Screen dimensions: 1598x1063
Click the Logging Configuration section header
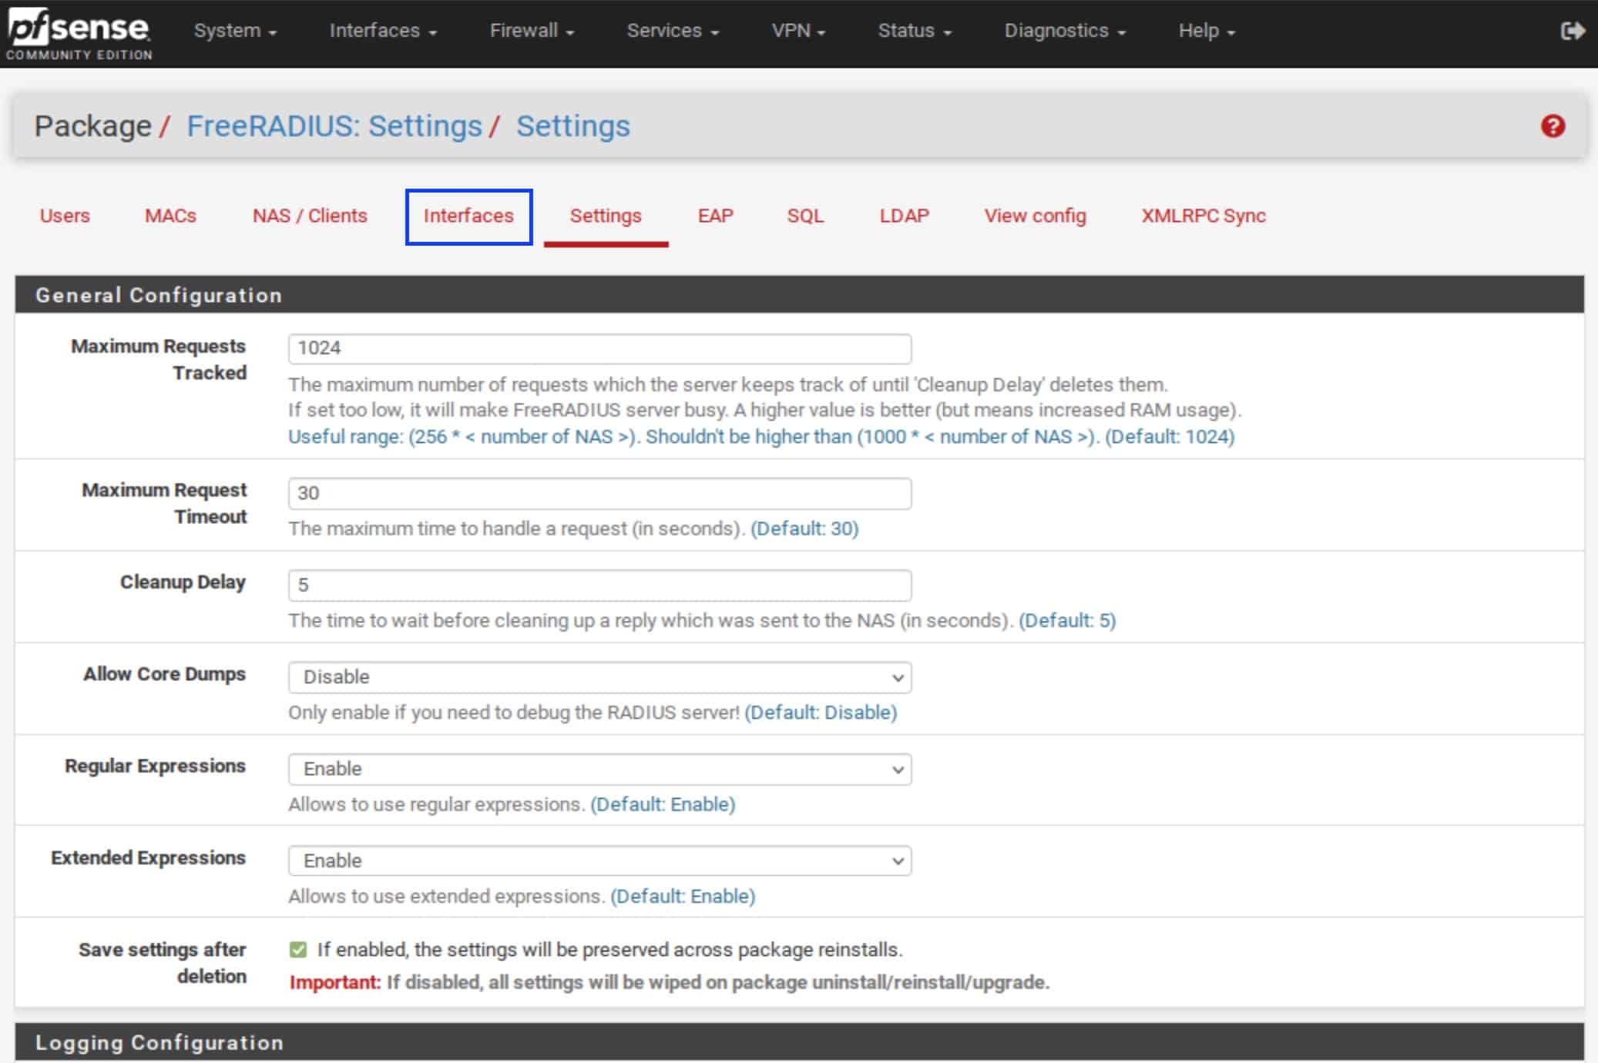799,1042
